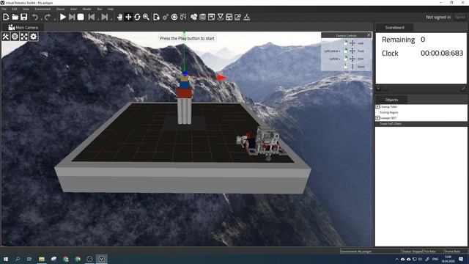Step the simulation forward one frame
The image size is (469, 264).
(72, 17)
